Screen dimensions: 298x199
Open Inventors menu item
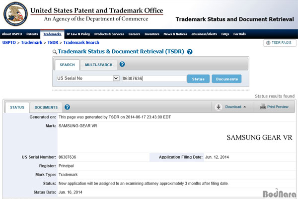point(151,34)
